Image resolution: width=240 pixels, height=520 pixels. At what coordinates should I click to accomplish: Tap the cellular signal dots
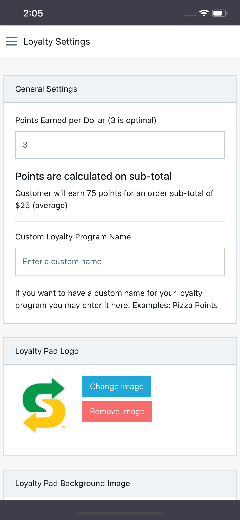191,15
